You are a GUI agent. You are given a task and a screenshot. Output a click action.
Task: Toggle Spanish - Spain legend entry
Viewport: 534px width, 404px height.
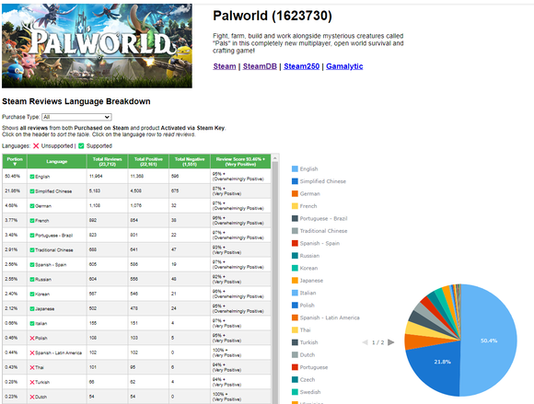(x=316, y=243)
